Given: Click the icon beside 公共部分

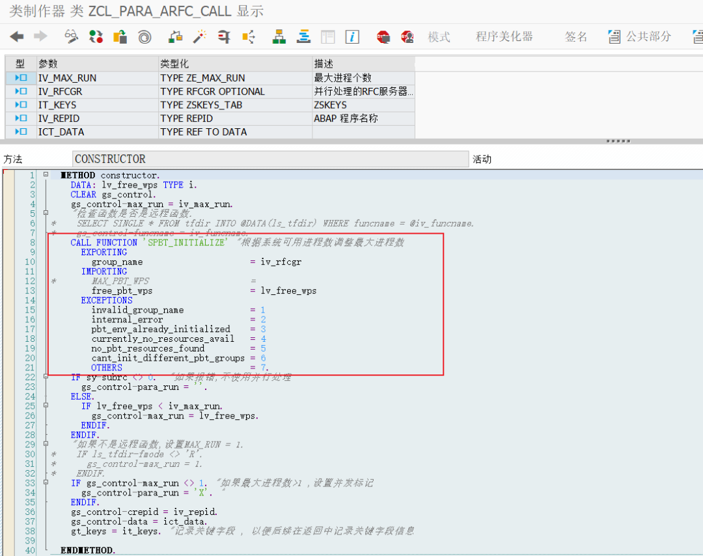Looking at the screenshot, I should coord(614,36).
